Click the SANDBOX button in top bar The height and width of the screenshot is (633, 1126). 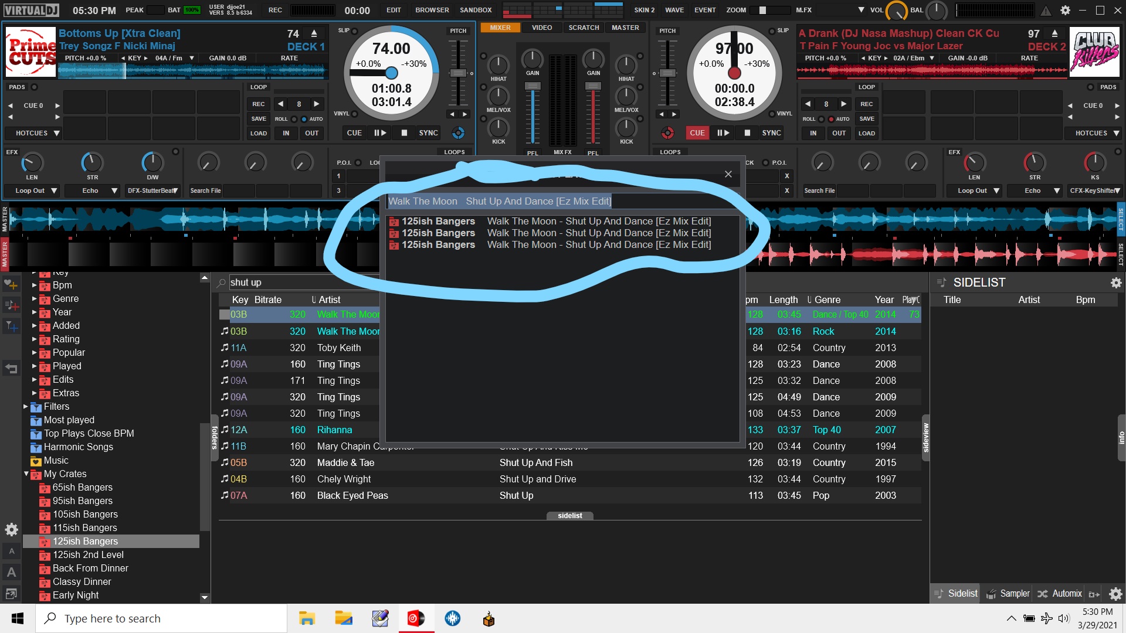tap(476, 10)
